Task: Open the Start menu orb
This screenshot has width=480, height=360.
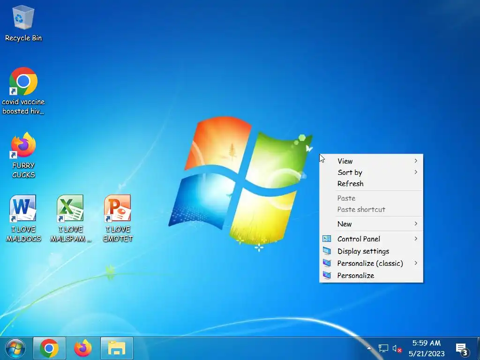Action: point(15,348)
